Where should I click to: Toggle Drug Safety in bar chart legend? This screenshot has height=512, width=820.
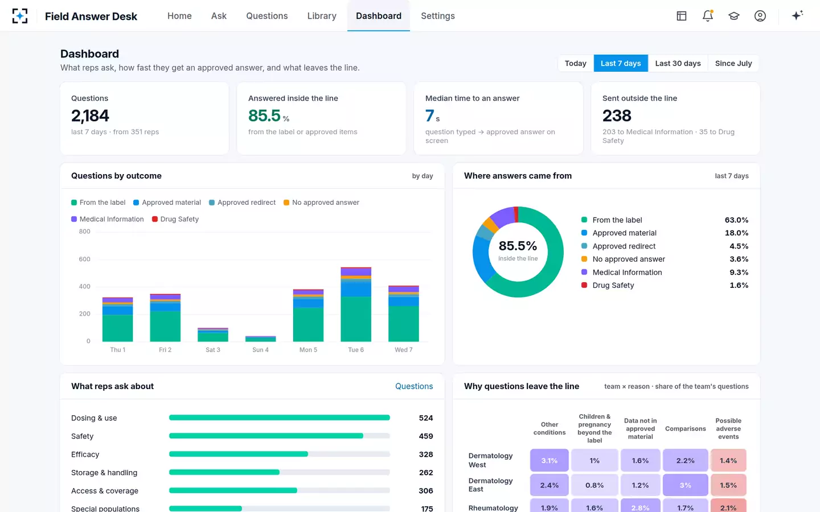(175, 219)
